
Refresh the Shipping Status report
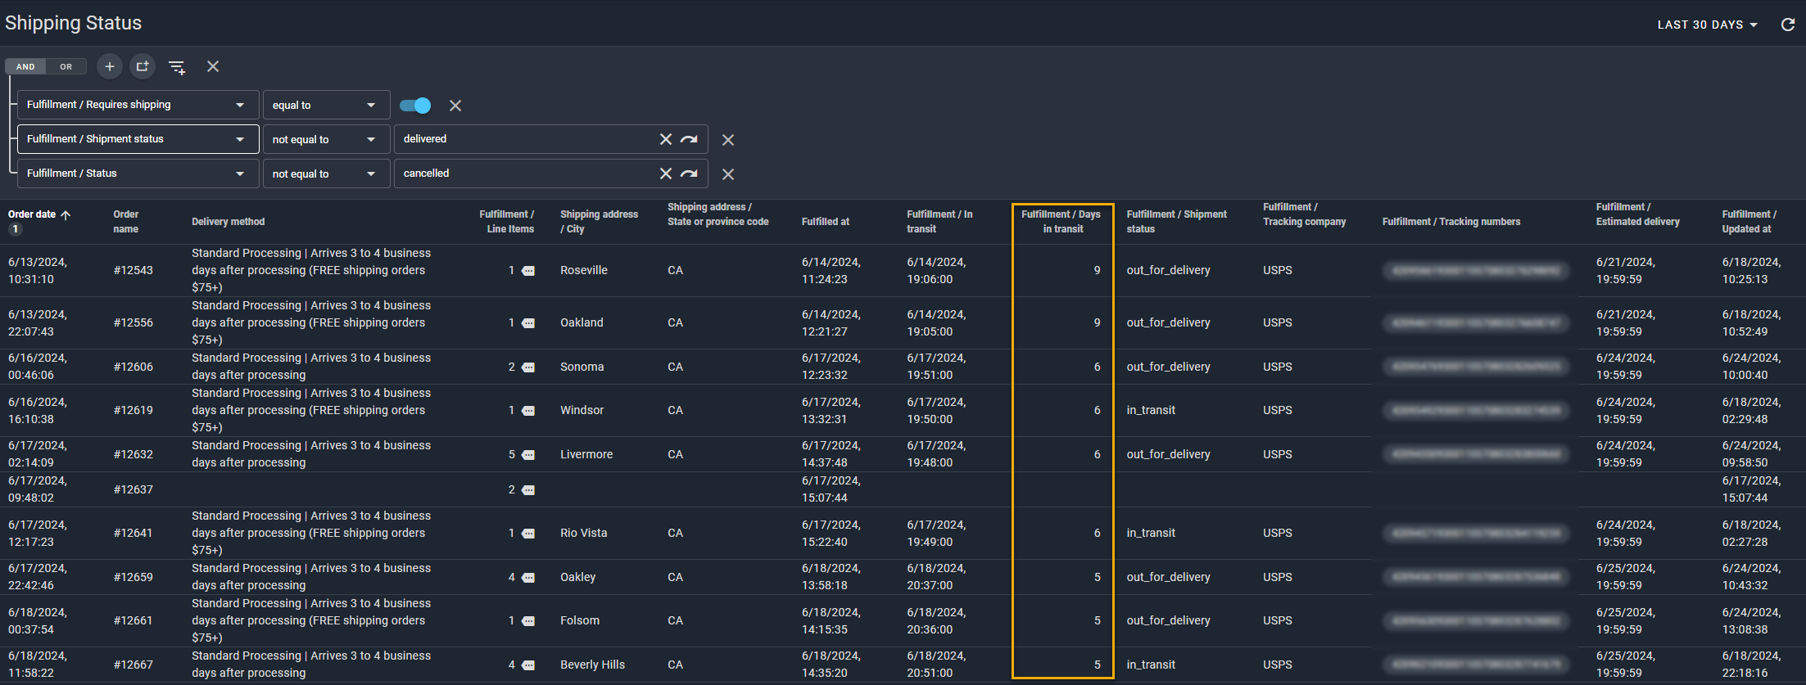[1788, 25]
